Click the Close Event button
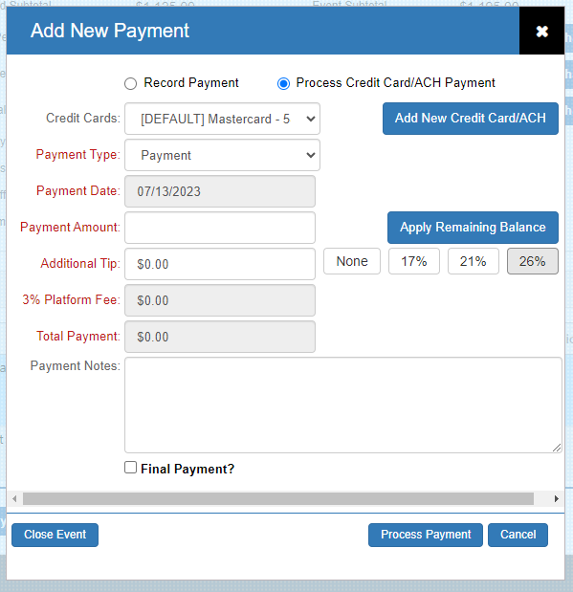The image size is (573, 592). 55,535
